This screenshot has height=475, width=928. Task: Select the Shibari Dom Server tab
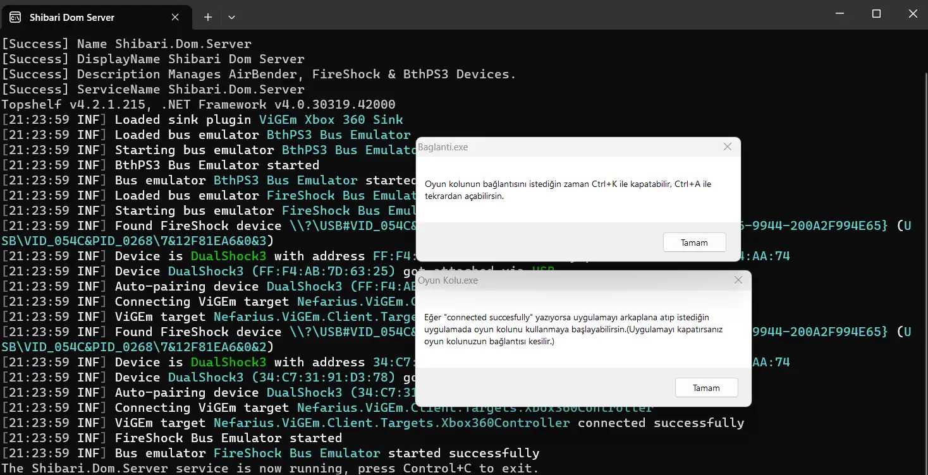[x=96, y=17]
